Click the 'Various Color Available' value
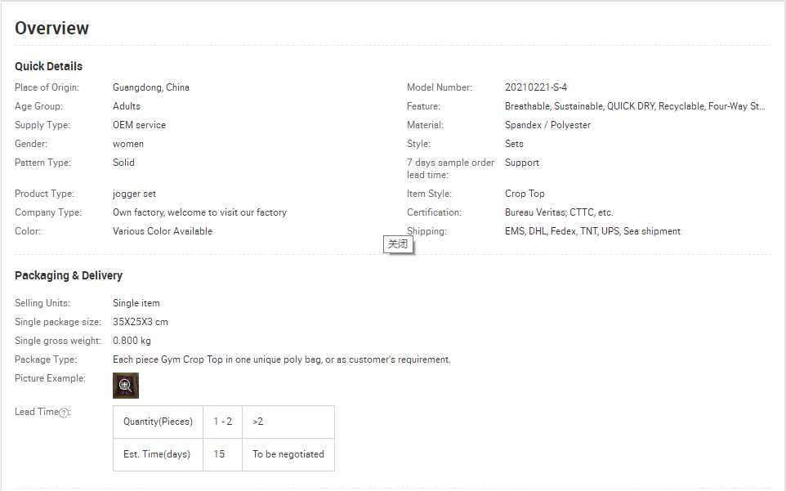 point(163,231)
